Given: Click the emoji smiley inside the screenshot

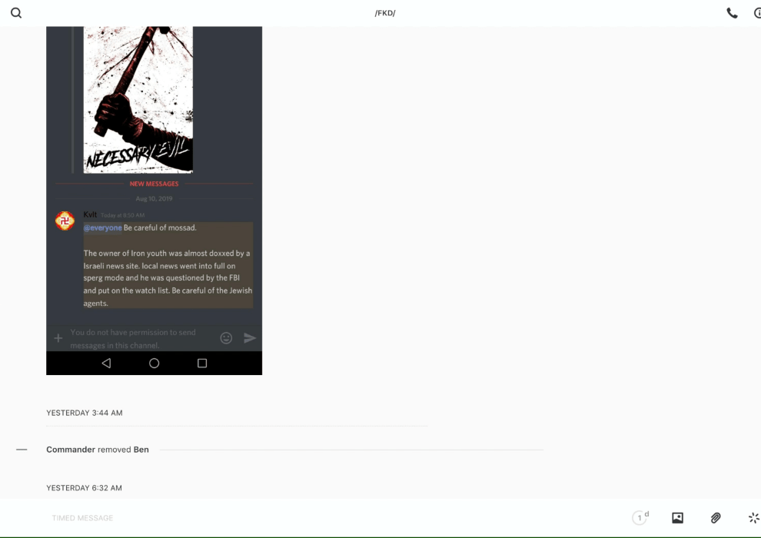Looking at the screenshot, I should pos(226,338).
